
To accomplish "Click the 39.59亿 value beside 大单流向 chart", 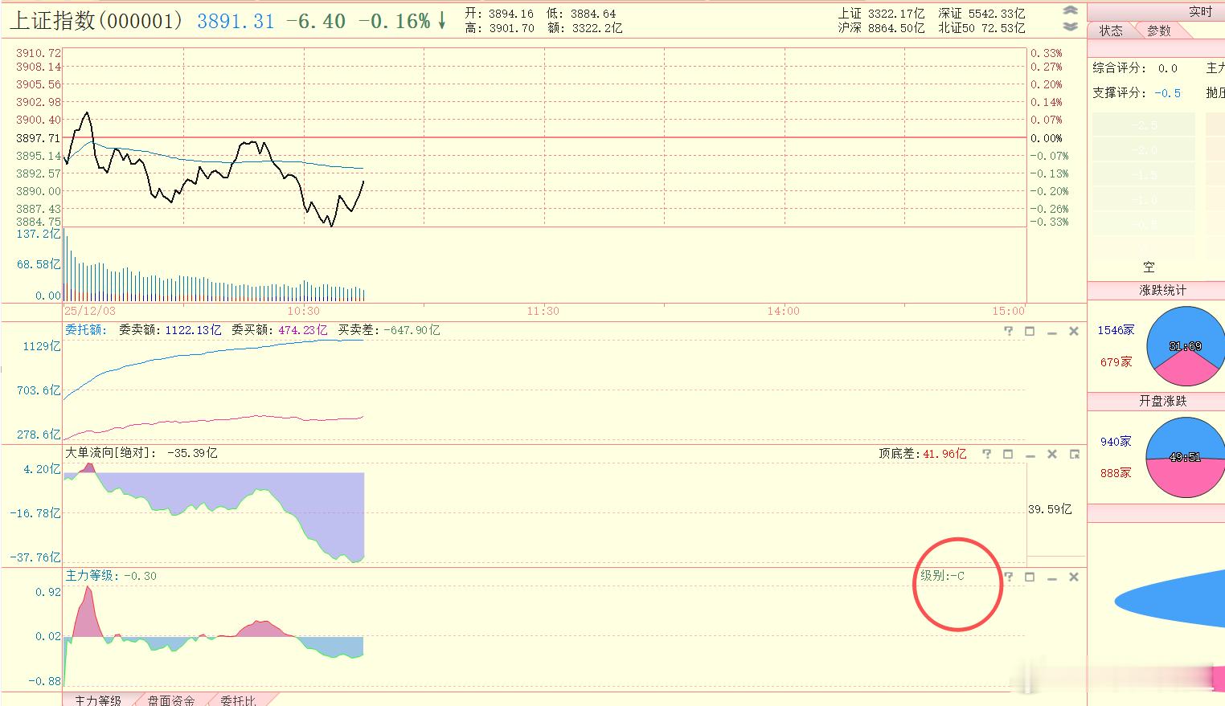I will point(1050,509).
